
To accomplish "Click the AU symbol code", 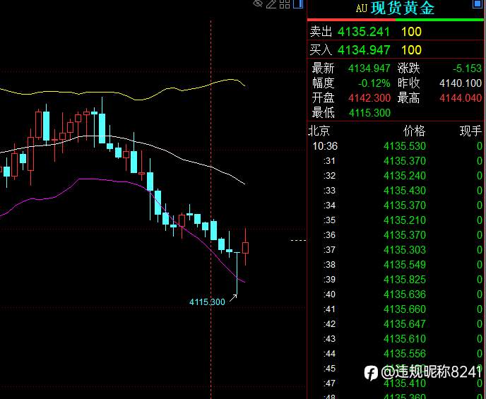I will (361, 8).
